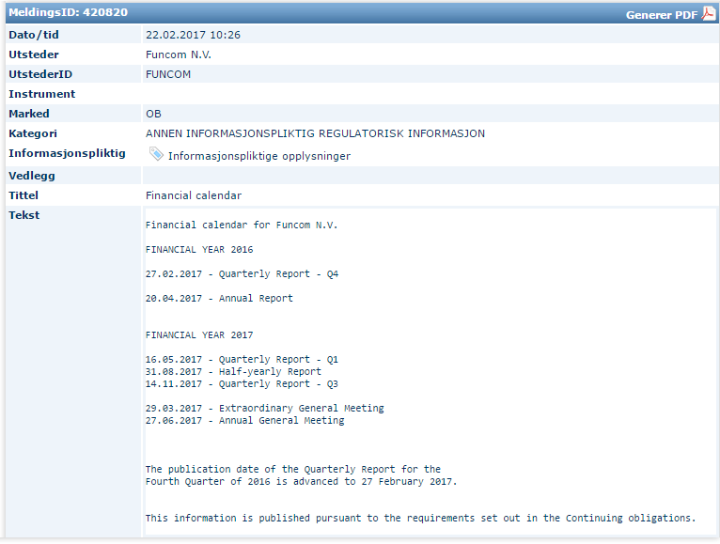The height and width of the screenshot is (544, 720).
Task: Select the category ANNEN INFORMASJONSPLIKTIG REGULATORISK INFORMASJON
Action: pyautogui.click(x=315, y=133)
